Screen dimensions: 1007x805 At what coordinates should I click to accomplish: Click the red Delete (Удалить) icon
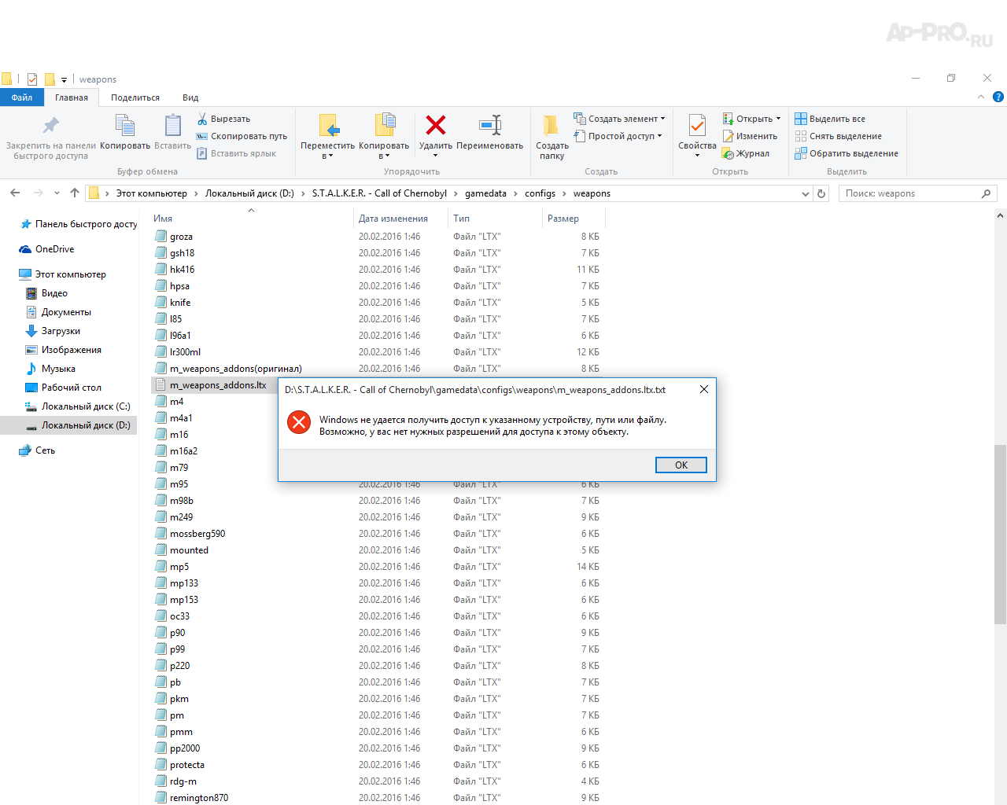(x=435, y=126)
